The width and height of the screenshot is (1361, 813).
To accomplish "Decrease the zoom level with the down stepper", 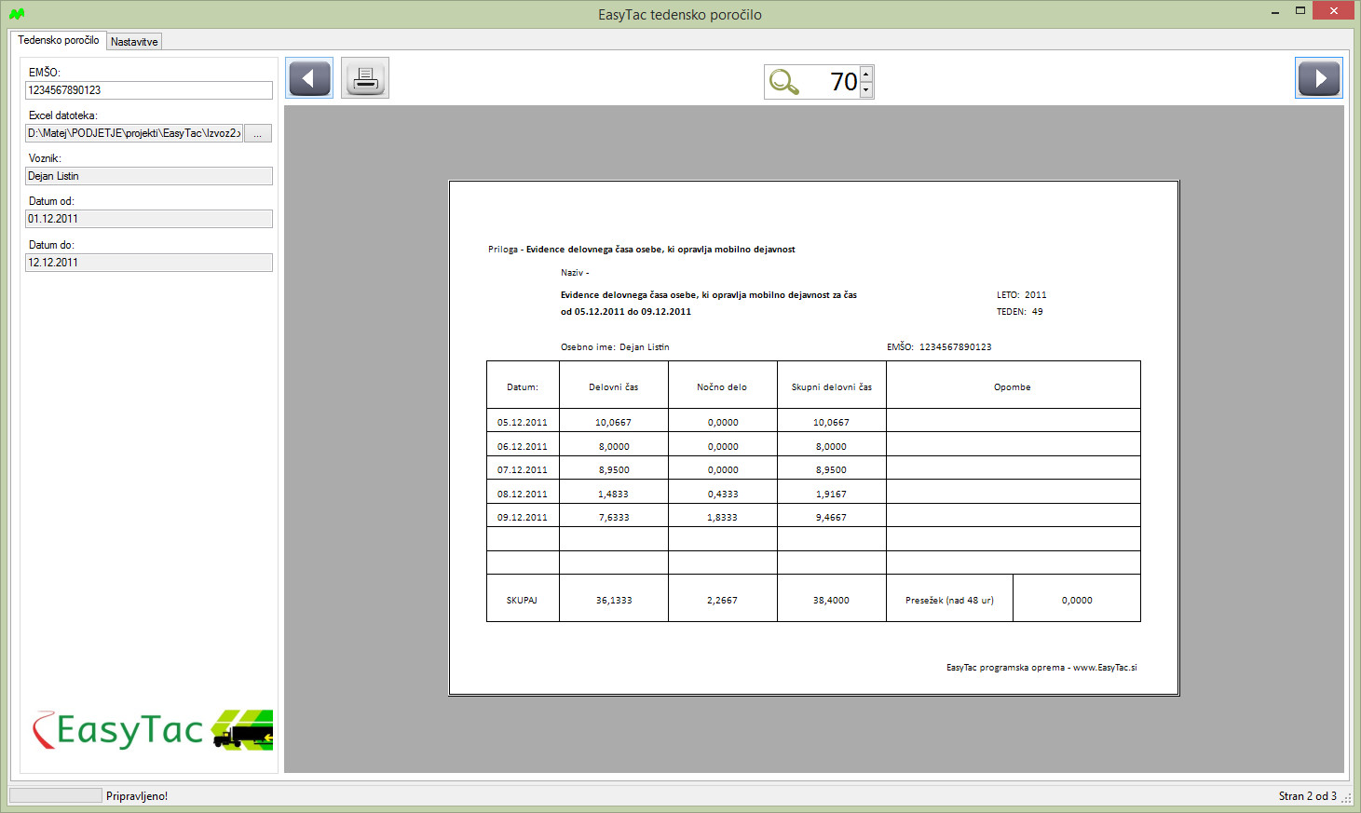I will 866,88.
